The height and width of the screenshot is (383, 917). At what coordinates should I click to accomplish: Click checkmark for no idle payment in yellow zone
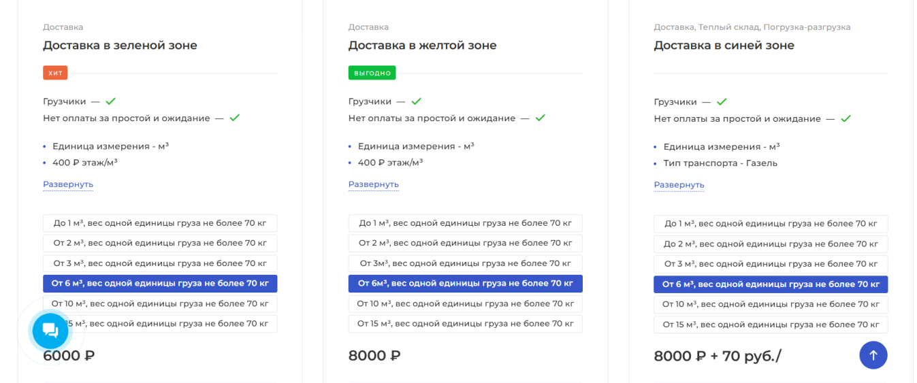point(540,118)
